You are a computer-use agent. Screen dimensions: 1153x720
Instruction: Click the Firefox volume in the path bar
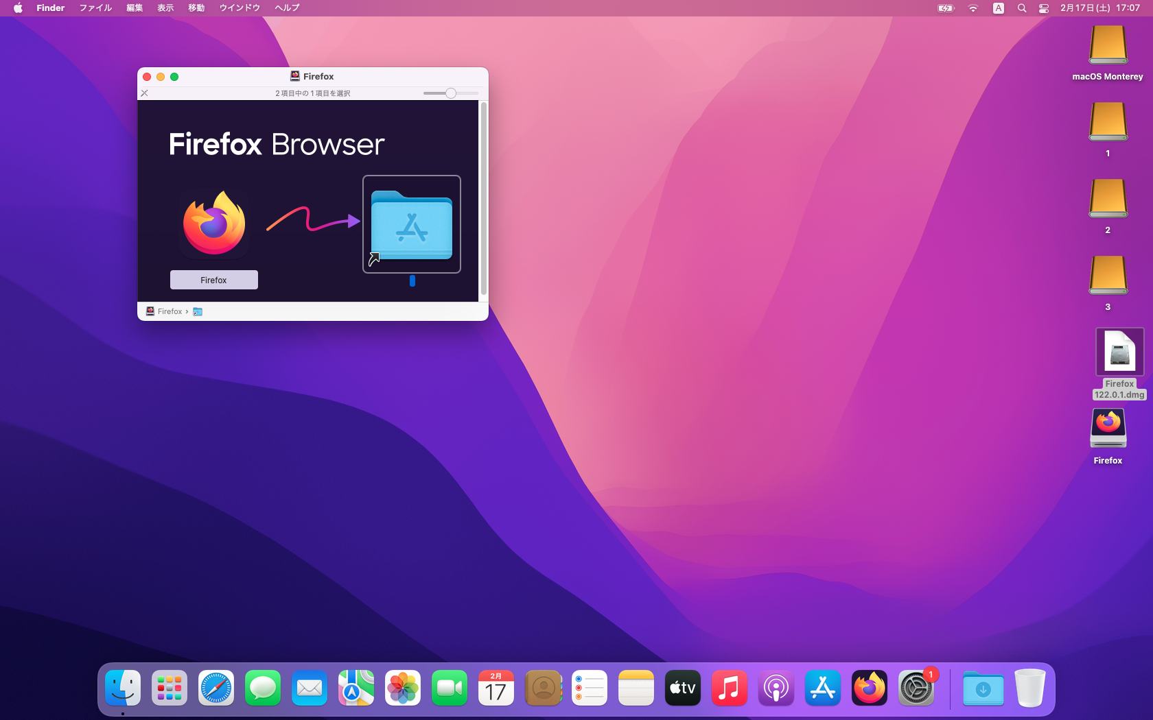coord(164,311)
